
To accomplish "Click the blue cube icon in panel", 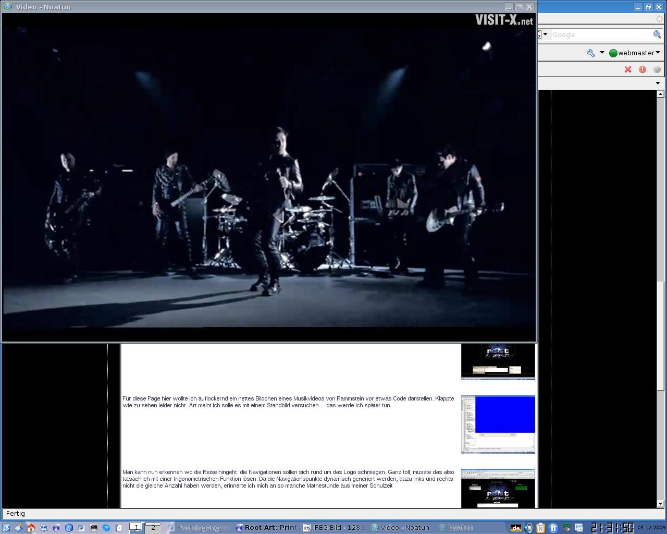I will point(69,528).
